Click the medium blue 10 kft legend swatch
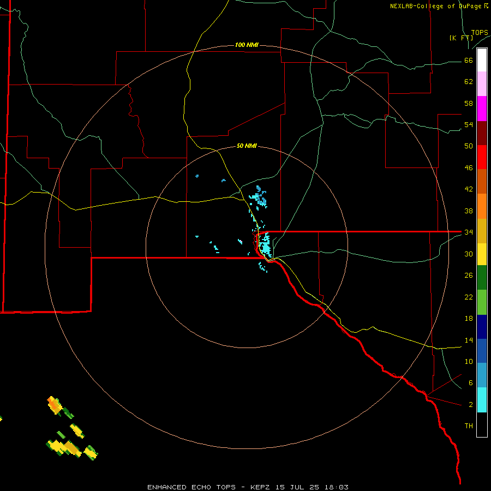Viewport: 491px width, 491px height. click(x=482, y=351)
